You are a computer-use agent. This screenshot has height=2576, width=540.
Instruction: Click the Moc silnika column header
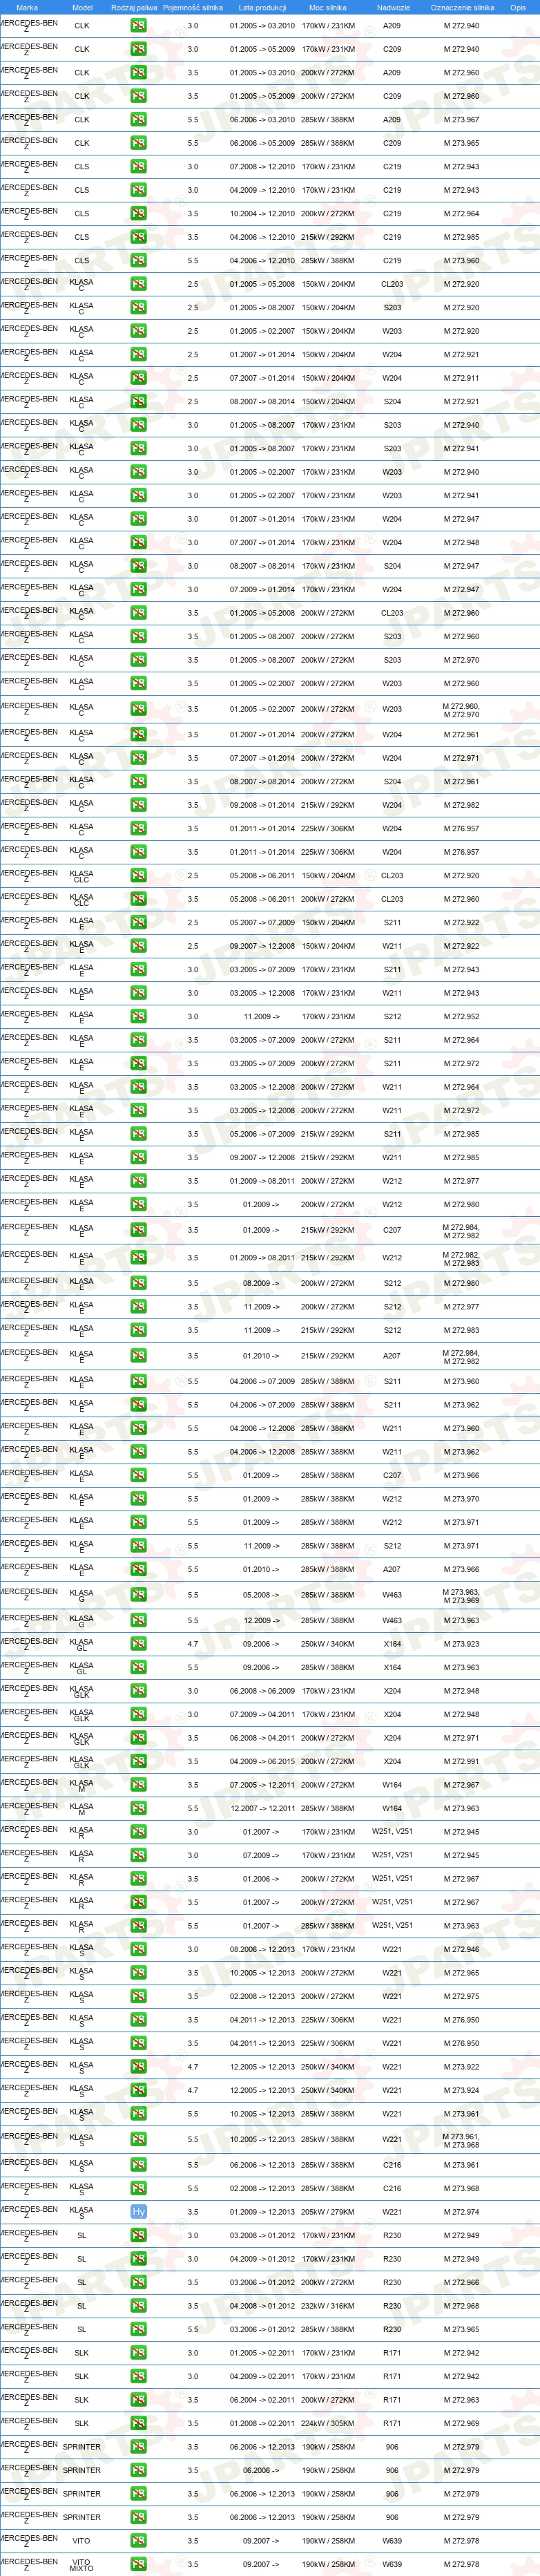tap(327, 7)
